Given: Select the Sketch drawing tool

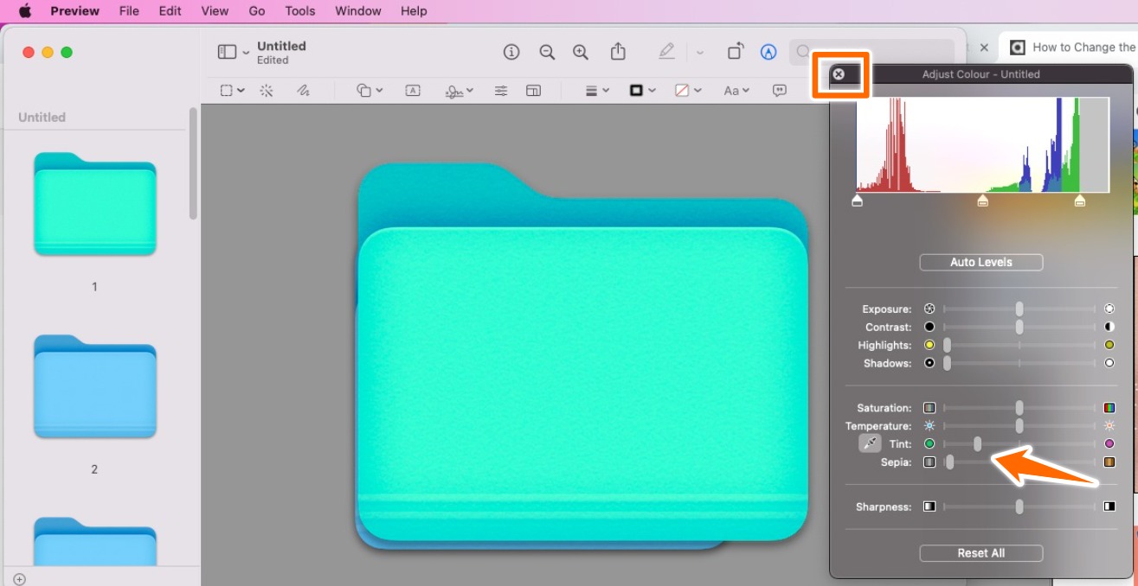Looking at the screenshot, I should pos(303,90).
